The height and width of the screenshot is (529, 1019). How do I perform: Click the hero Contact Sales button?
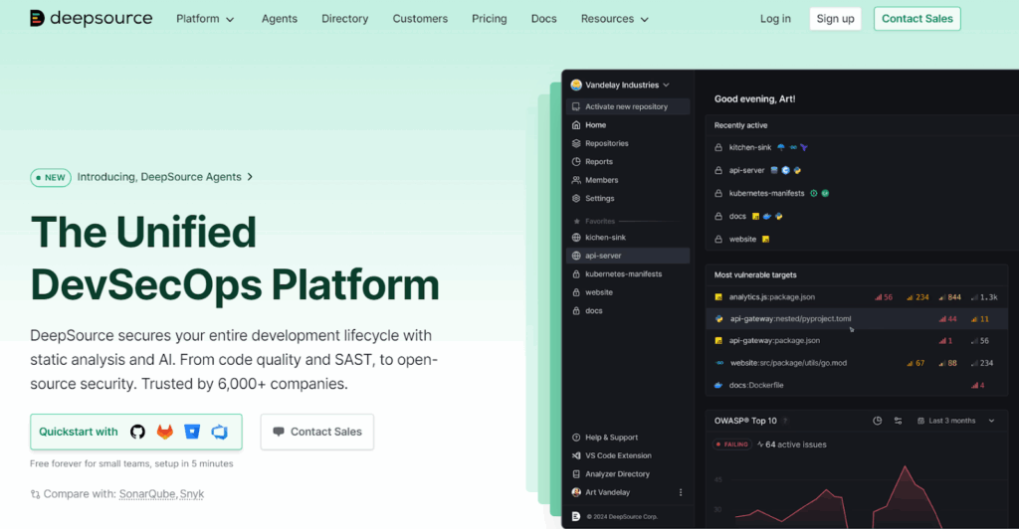(x=317, y=432)
